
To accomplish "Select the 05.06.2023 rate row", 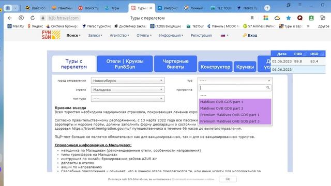I will [x=298, y=61].
